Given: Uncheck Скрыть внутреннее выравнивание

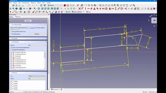Looking at the screenshot, I should pos(11,48).
